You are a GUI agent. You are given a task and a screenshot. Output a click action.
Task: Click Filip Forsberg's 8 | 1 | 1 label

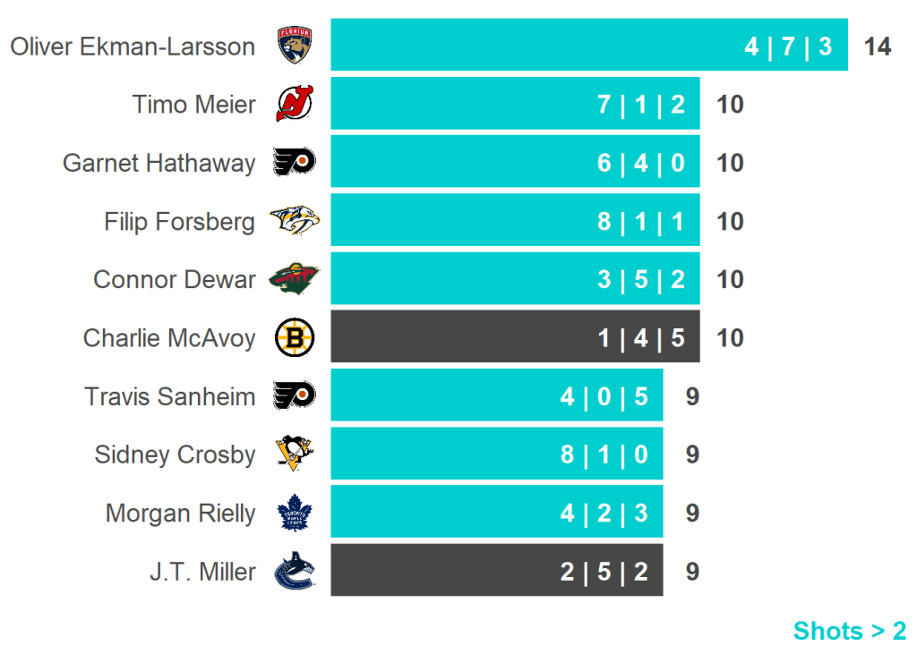click(x=641, y=221)
